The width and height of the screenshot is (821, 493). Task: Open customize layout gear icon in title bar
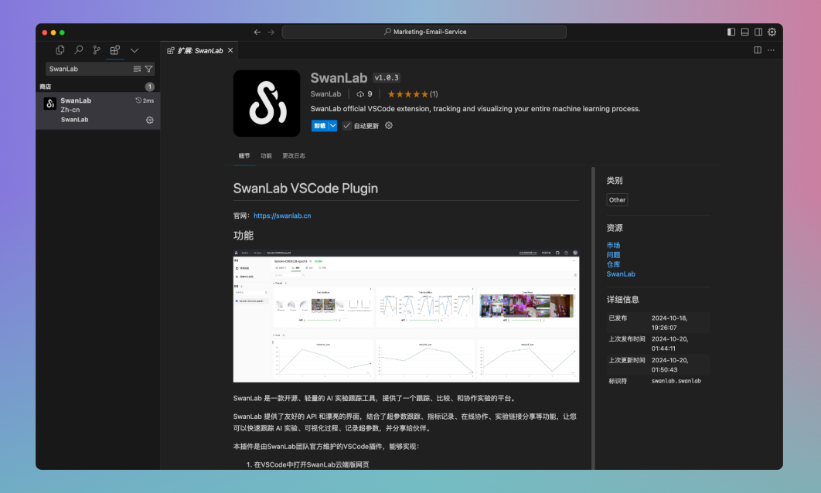(772, 32)
